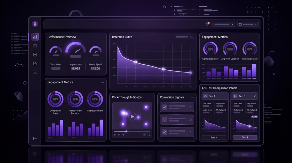
Task: Select the Test A tab header
Action: click(215, 96)
